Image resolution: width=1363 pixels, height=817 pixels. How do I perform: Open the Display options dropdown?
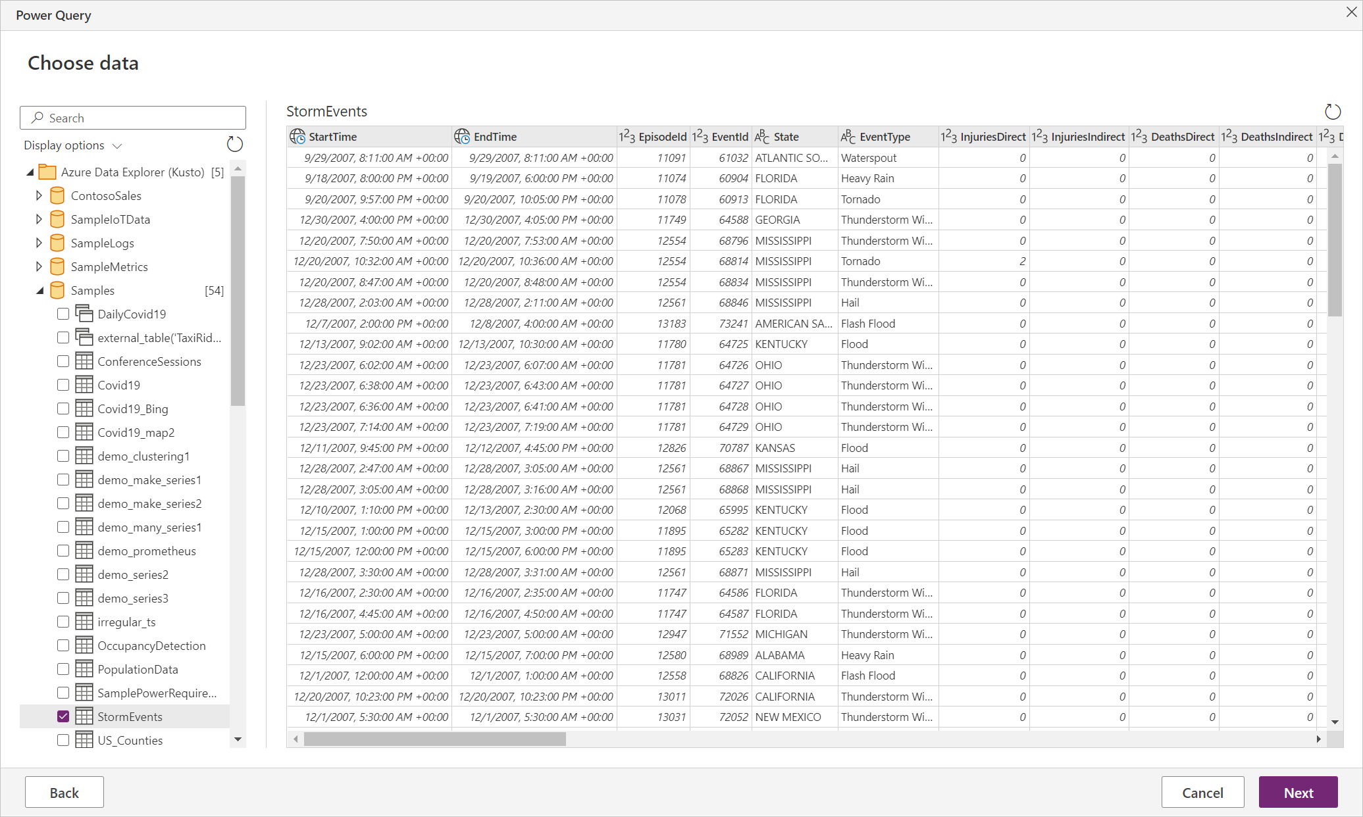pyautogui.click(x=72, y=145)
